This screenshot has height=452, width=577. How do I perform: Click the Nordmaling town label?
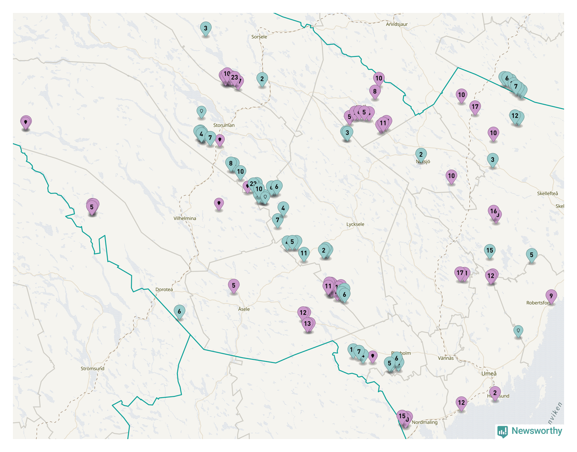click(x=425, y=422)
